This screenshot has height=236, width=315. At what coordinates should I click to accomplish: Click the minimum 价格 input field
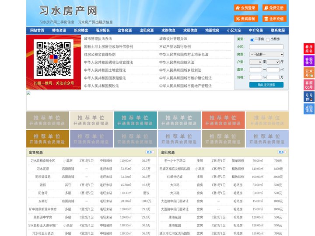pyautogui.click(x=255, y=77)
